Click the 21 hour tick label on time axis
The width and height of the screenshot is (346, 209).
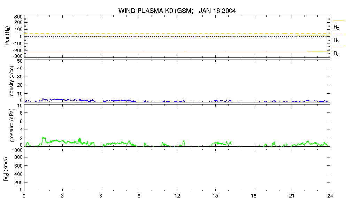[292, 196]
